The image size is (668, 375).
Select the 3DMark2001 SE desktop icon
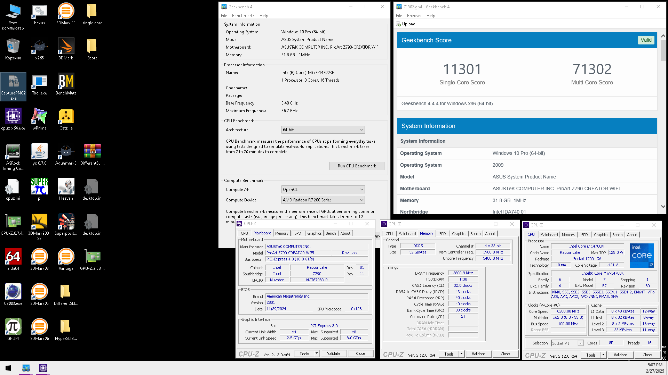pyautogui.click(x=39, y=227)
